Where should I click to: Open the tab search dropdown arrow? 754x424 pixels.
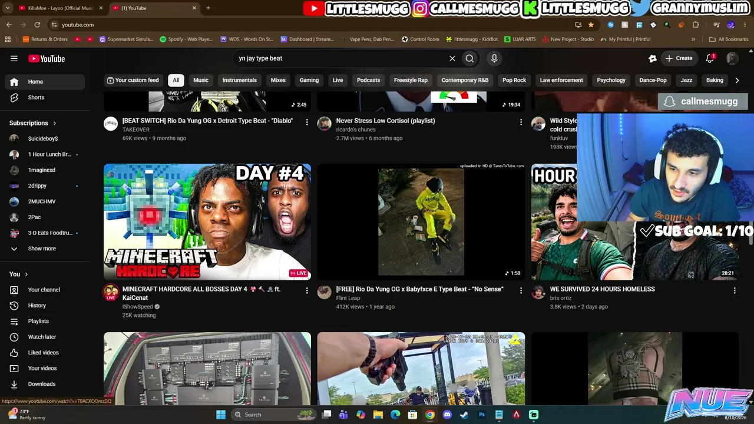pyautogui.click(x=9, y=8)
